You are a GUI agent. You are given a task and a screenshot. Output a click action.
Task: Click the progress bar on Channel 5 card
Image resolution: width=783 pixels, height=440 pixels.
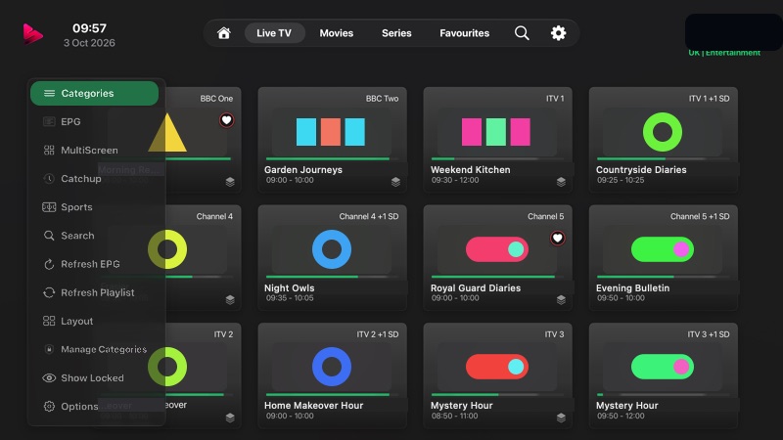(x=497, y=277)
